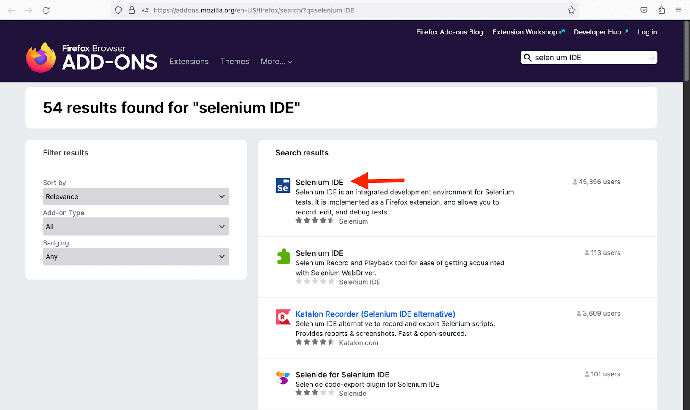
Task: Open the Badging dropdown
Action: point(136,256)
